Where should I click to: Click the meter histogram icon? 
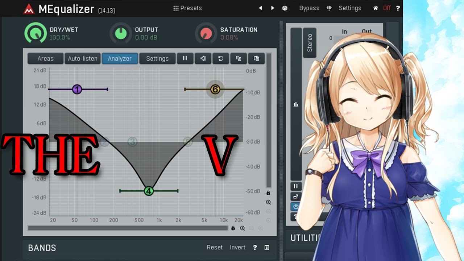pos(296,104)
